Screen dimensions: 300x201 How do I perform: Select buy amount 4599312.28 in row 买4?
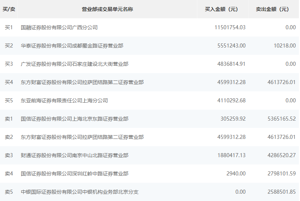click(232, 82)
